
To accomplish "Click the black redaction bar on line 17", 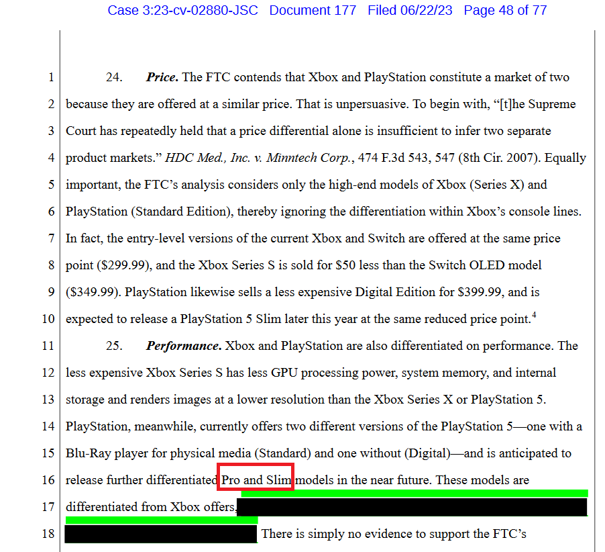I will (412, 507).
